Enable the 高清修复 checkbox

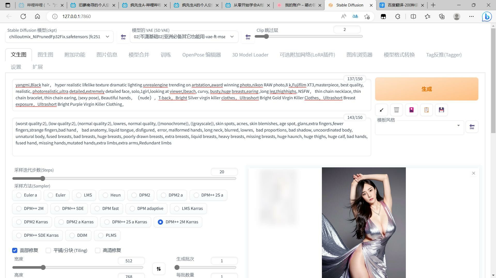(x=98, y=250)
